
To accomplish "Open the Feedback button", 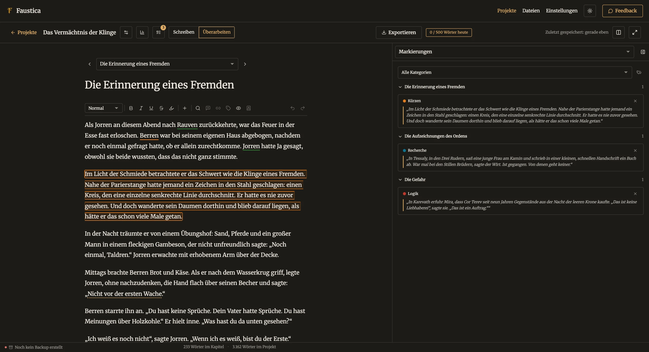I will (623, 11).
